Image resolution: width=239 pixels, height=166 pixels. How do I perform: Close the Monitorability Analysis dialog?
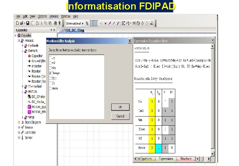coord(130,41)
